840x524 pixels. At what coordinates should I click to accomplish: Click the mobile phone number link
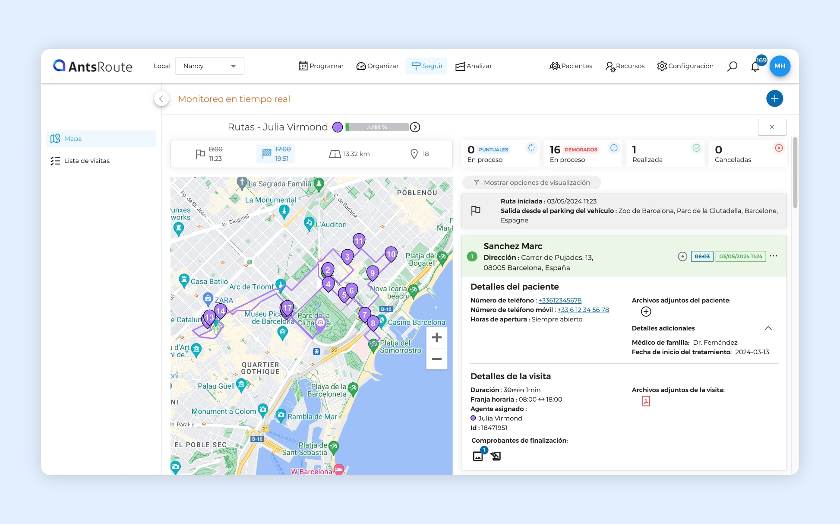pyautogui.click(x=583, y=310)
